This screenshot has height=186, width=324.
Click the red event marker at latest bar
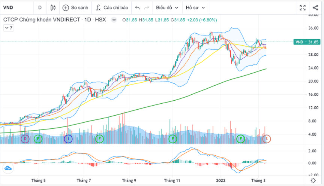pos(267,139)
